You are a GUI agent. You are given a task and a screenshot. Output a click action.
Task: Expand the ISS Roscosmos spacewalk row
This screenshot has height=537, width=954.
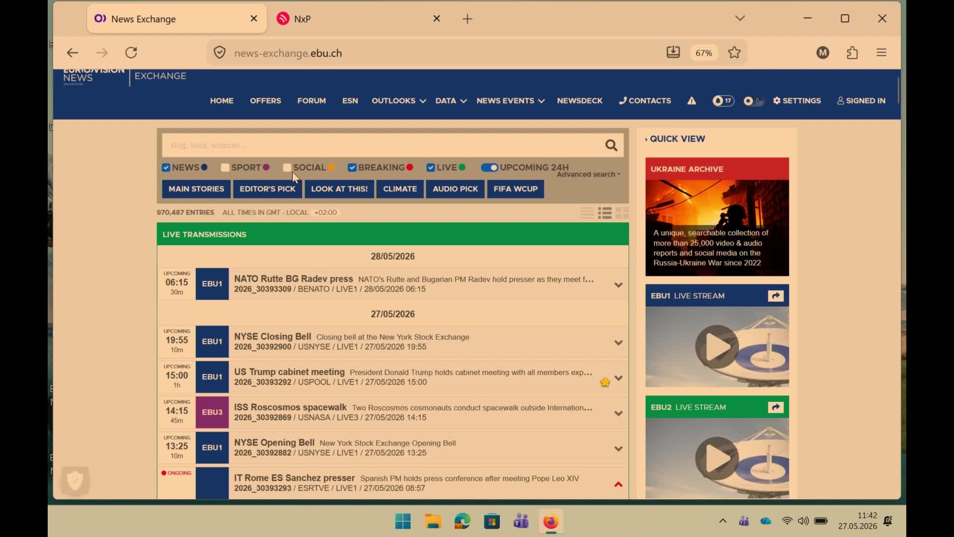pyautogui.click(x=618, y=414)
